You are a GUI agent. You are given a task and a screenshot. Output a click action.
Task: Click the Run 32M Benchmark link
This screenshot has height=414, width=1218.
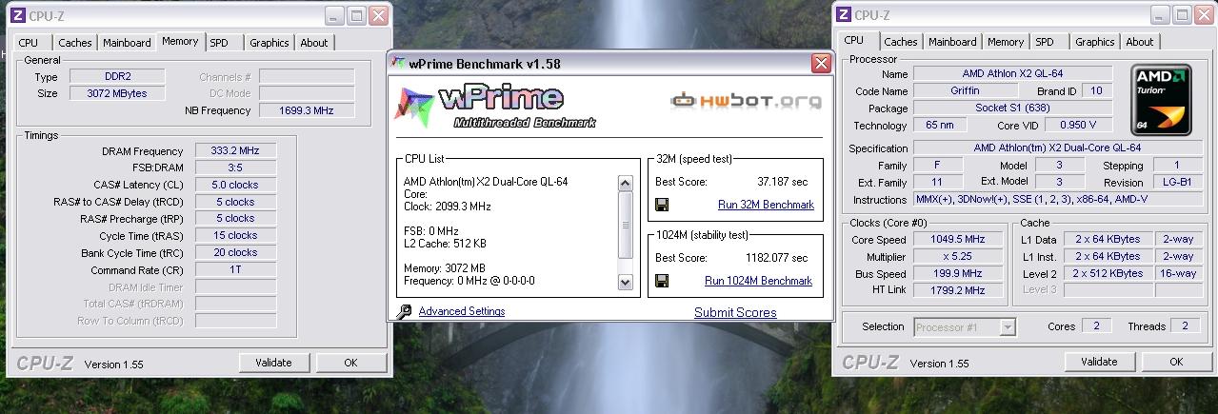[766, 205]
